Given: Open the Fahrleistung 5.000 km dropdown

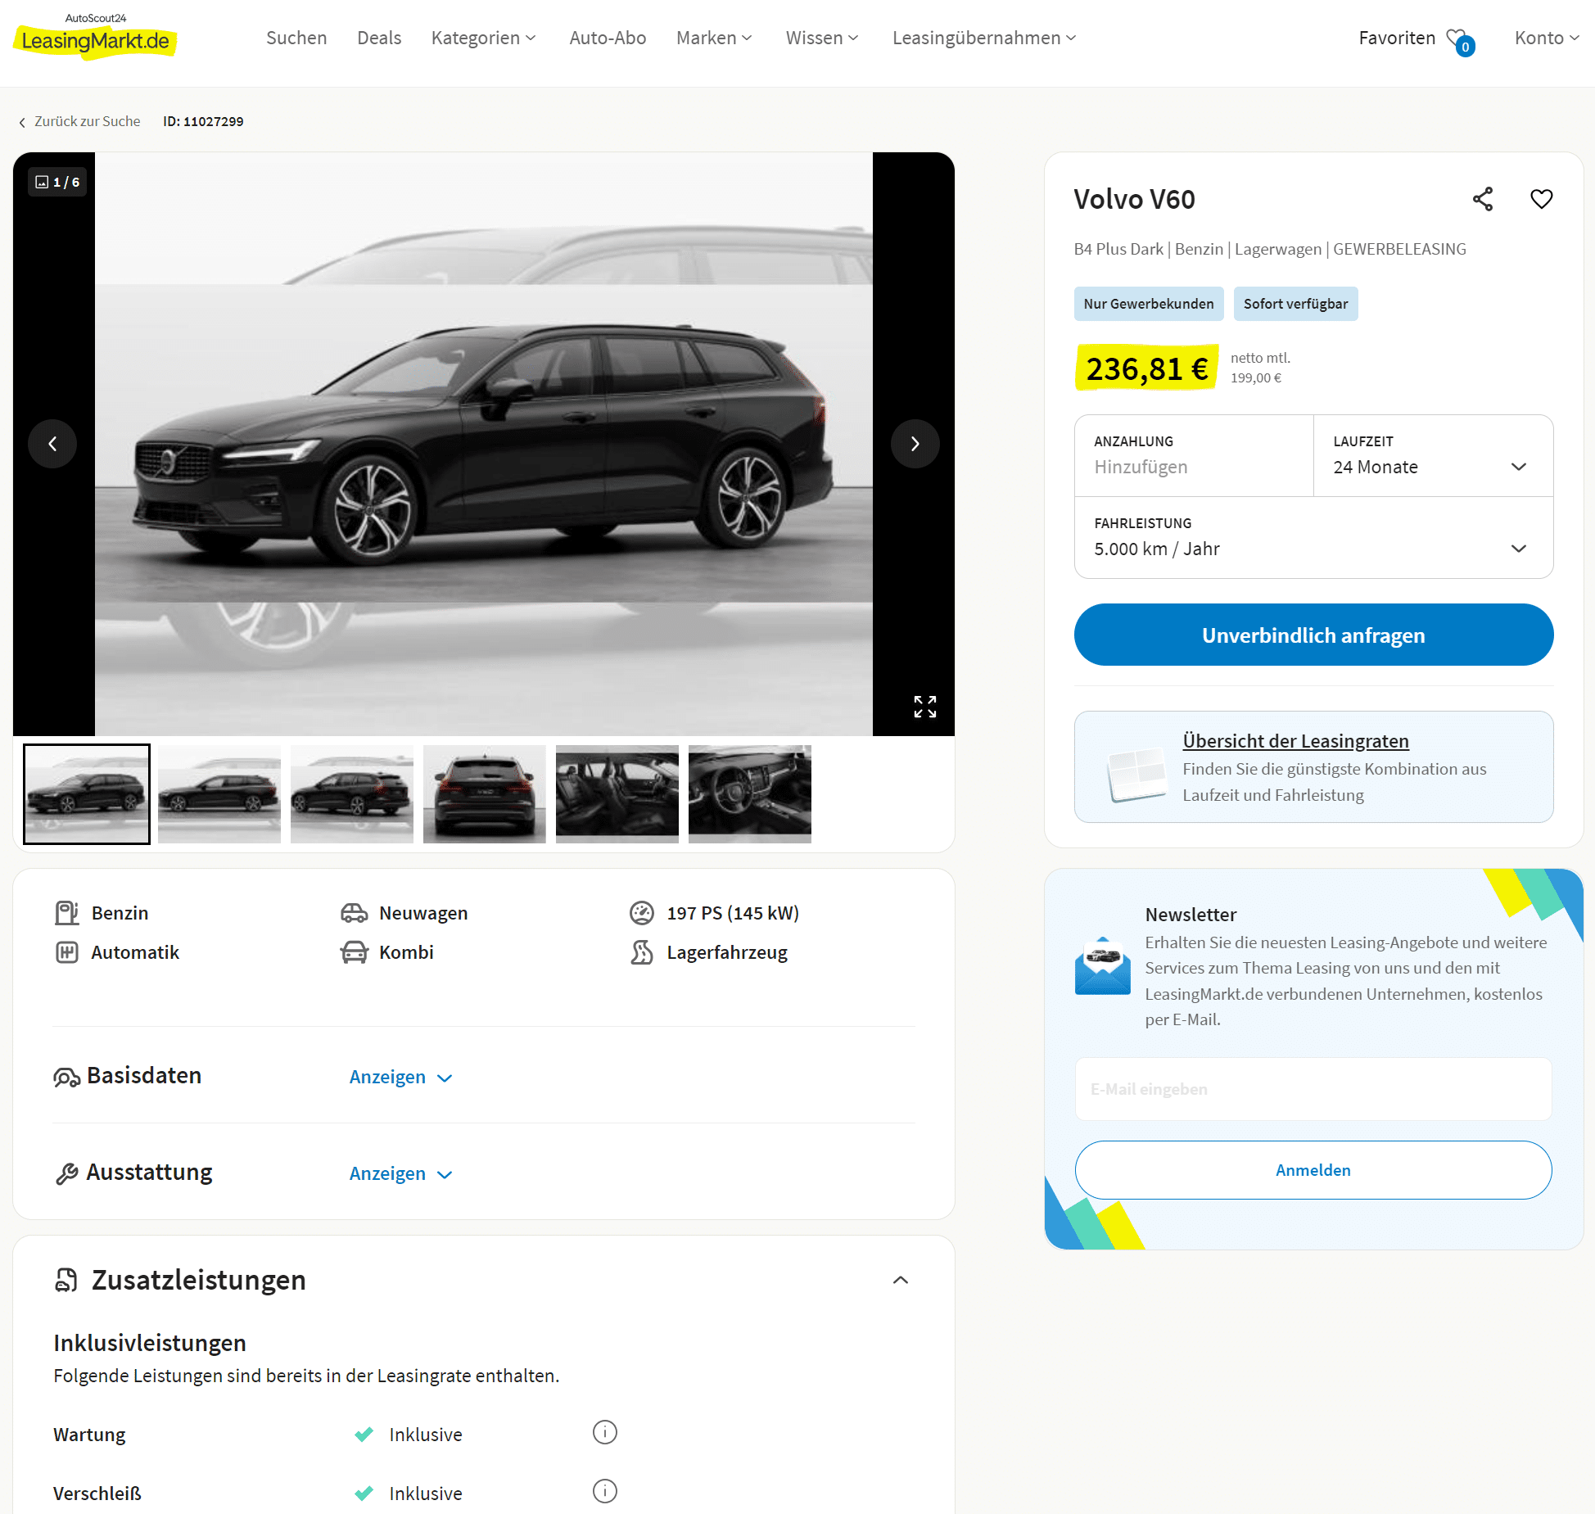Looking at the screenshot, I should pyautogui.click(x=1313, y=537).
